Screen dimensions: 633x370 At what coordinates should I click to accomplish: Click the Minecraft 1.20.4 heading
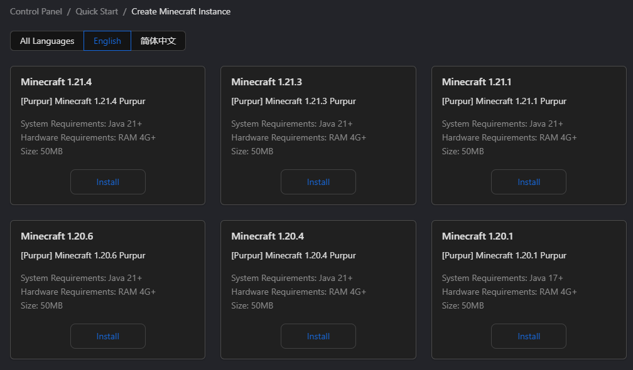pyautogui.click(x=267, y=236)
